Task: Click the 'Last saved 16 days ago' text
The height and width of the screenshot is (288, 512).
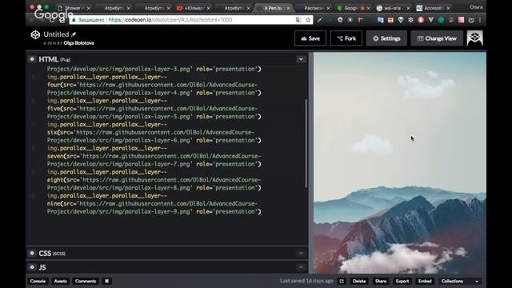Action: click(x=306, y=281)
